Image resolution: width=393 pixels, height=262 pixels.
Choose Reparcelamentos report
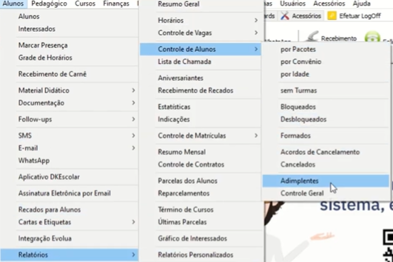point(184,194)
